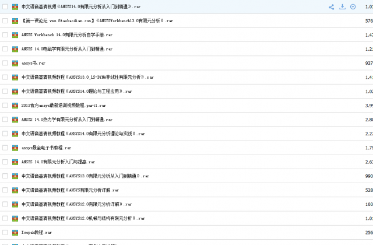373x245 pixels.
Task: Tick checkbox for ANSYS14.0有限元分析理论与实践 file
Action: point(5,134)
